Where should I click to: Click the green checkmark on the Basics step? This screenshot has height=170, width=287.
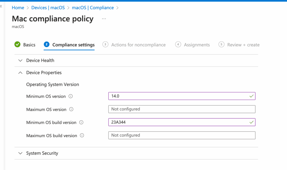coord(17,44)
